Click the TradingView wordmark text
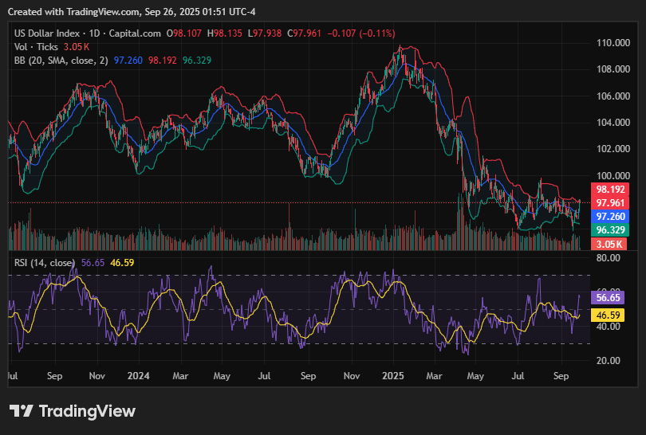The image size is (646, 435). (88, 411)
